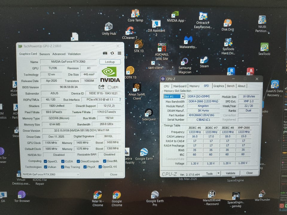Toggle the Ray Tracing checkbox
This screenshot has width=287, height=215.
tap(62, 167)
